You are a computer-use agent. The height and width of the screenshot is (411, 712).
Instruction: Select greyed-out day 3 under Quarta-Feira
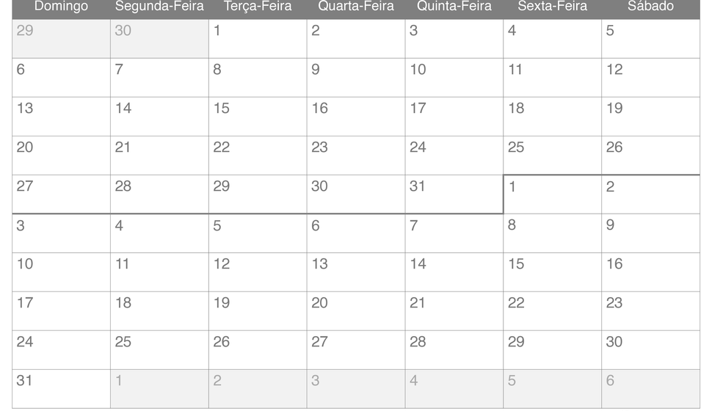356,389
